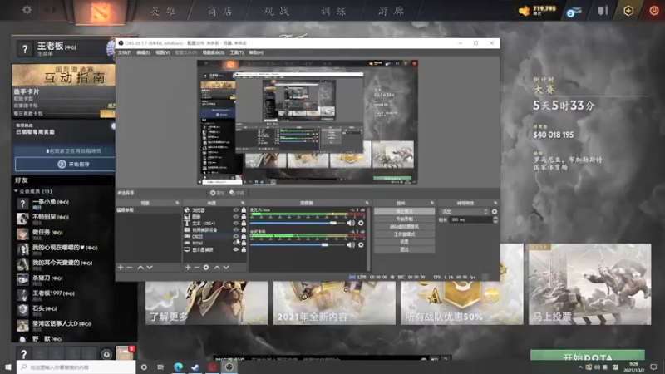
Task: Click 开始指导 button in Dota sidebar
Action: coord(65,164)
